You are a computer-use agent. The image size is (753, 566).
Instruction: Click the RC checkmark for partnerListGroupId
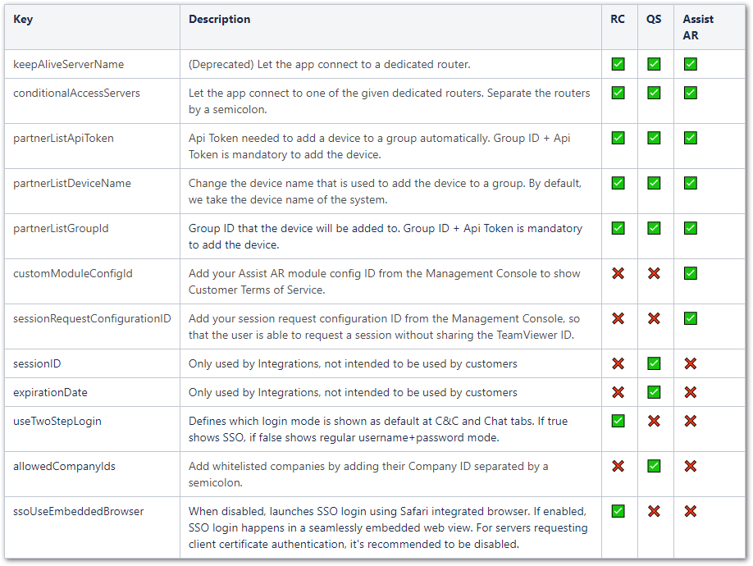click(618, 228)
